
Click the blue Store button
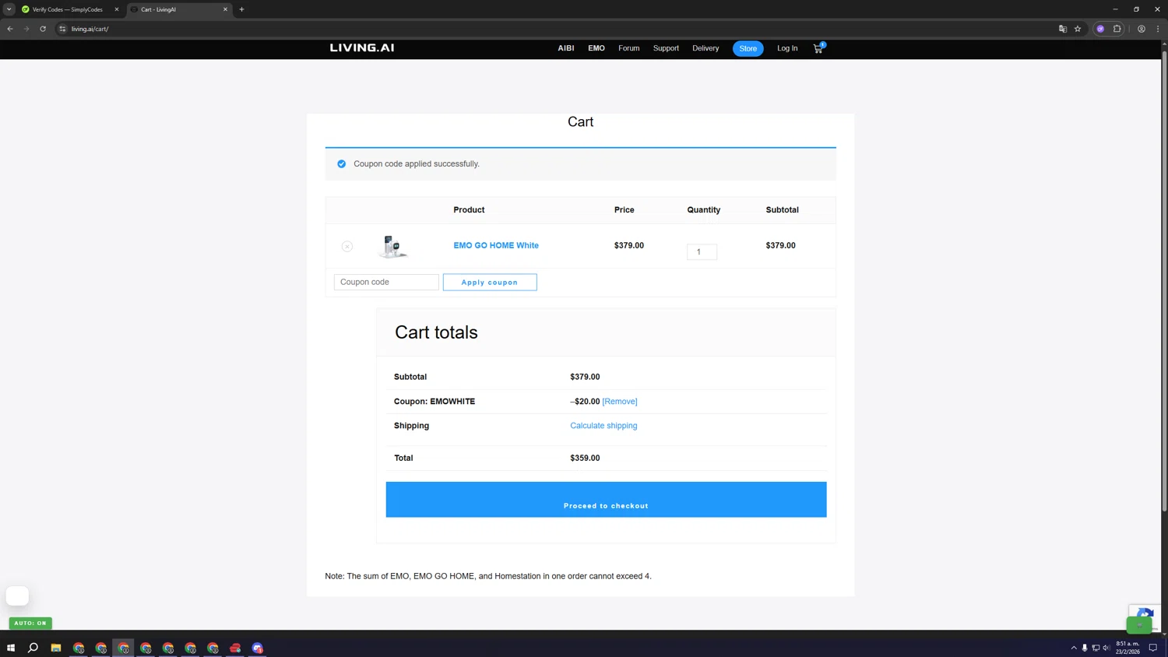click(748, 48)
